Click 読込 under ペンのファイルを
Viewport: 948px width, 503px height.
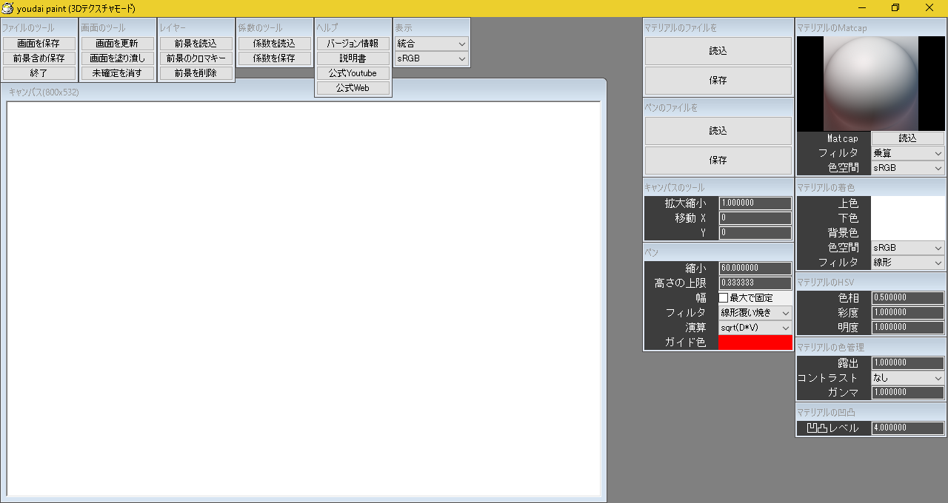coord(718,131)
